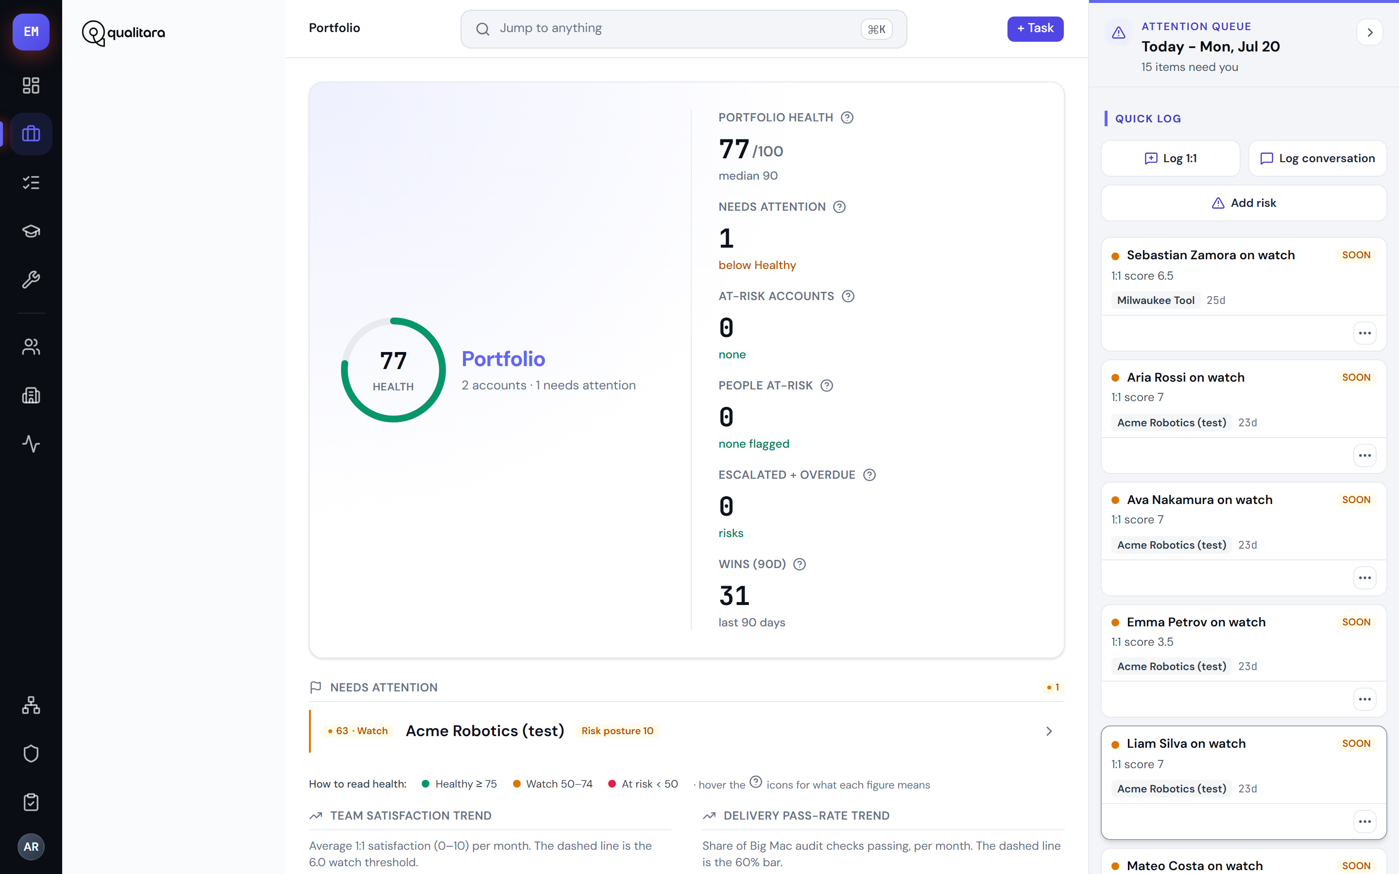Image resolution: width=1399 pixels, height=874 pixels.
Task: Open the building accounts sidebar icon
Action: pos(31,395)
